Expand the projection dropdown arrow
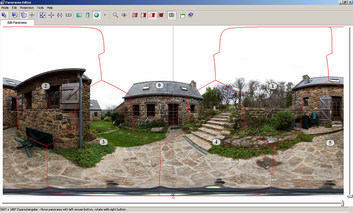The width and height of the screenshot is (353, 213). tap(105, 15)
